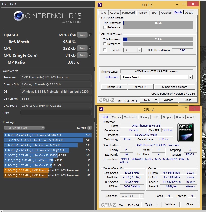Enable Reference checkbox under CPU Multi Thread
The image size is (206, 212).
(105, 44)
